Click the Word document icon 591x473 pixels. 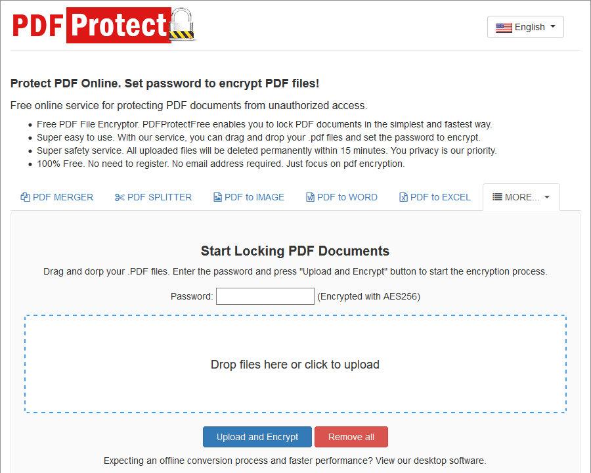tap(310, 197)
